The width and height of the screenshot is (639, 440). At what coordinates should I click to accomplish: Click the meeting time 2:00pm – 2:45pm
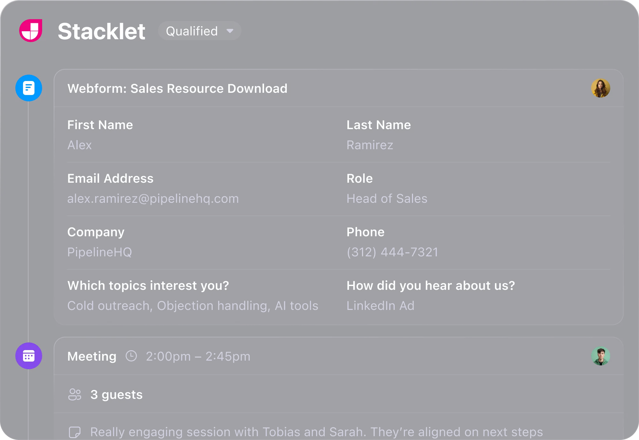point(198,356)
